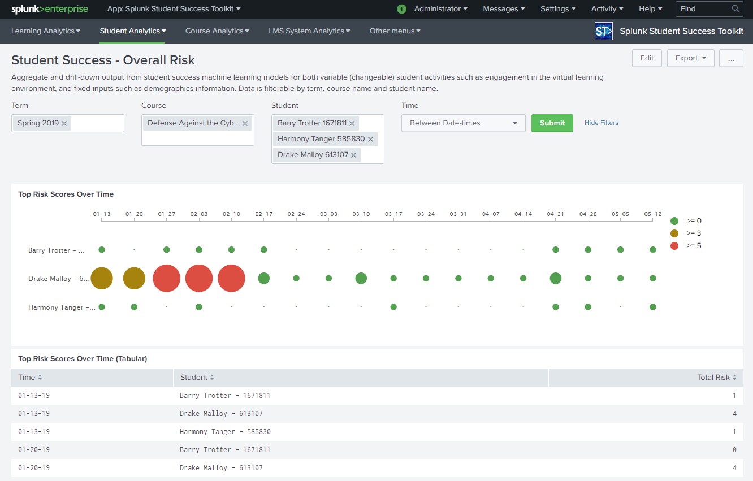The image size is (753, 481).
Task: Click 01-20-19 Barry Trotter - 1671811 table cell
Action: coord(225,450)
